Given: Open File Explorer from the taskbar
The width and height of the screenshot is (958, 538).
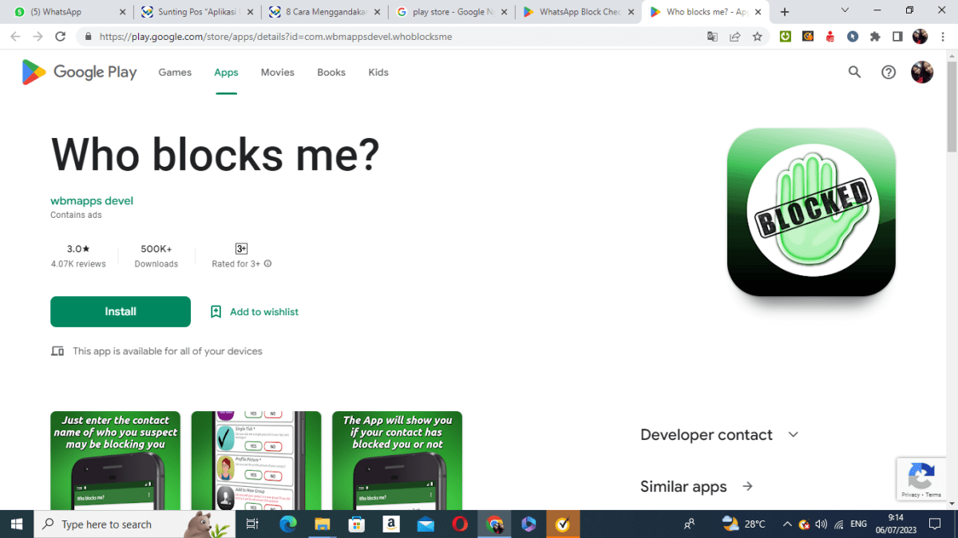Looking at the screenshot, I should (322, 524).
